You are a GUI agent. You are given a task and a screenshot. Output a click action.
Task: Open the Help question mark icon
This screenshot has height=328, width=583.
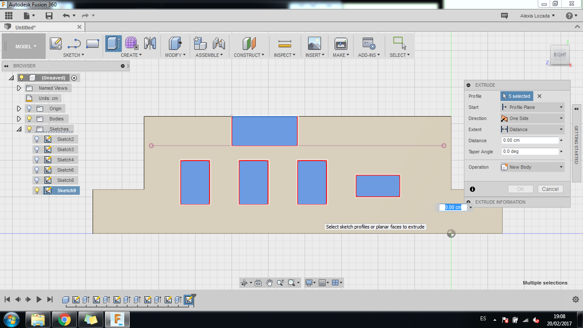pos(569,16)
